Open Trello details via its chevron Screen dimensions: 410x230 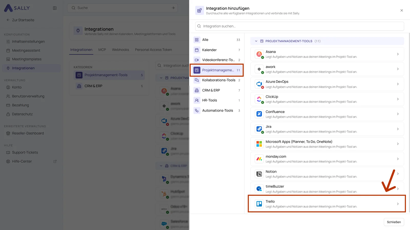(398, 204)
